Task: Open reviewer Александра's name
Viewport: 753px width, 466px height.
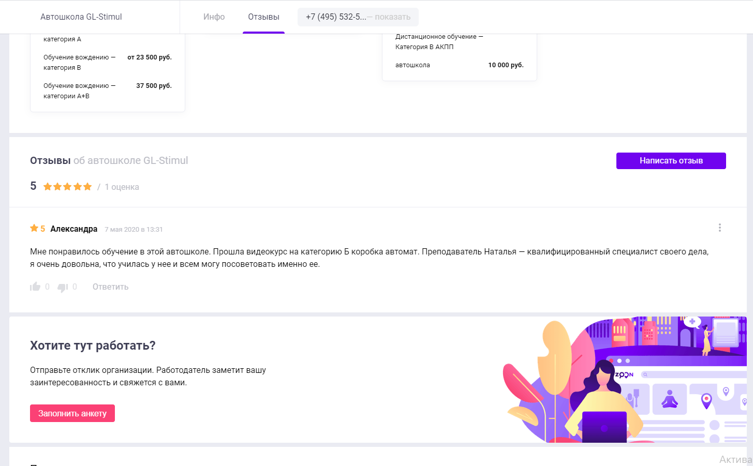Action: click(73, 229)
